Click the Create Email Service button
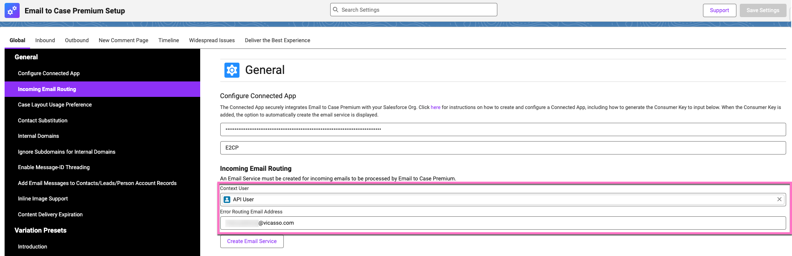Screen dimensions: 792x256 click(252, 241)
